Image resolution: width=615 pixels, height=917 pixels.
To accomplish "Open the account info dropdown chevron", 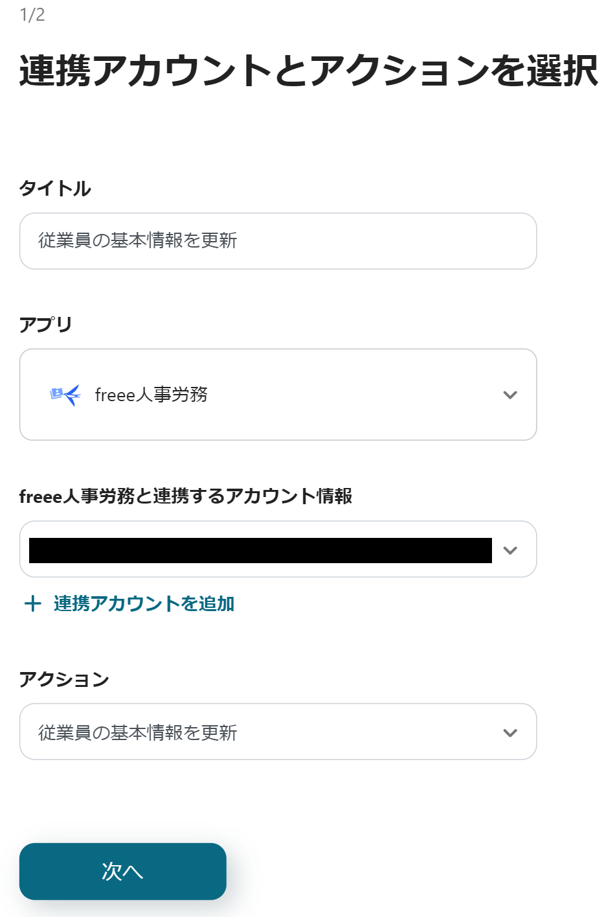I will click(510, 550).
